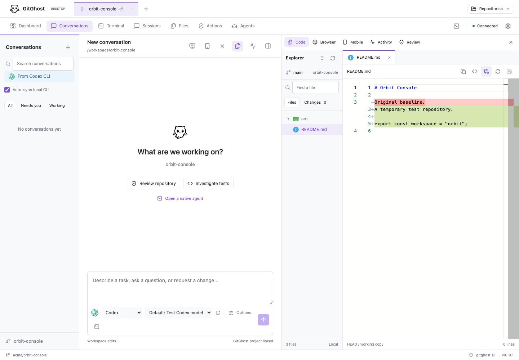Reload file icon in editor toolbar
This screenshot has height=360, width=519.
[498, 71]
